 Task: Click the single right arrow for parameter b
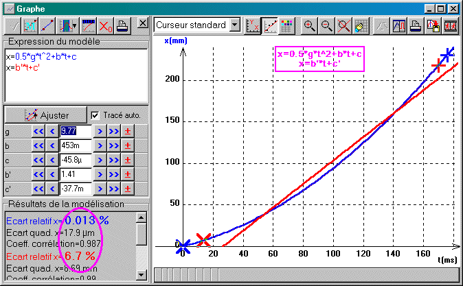100,145
